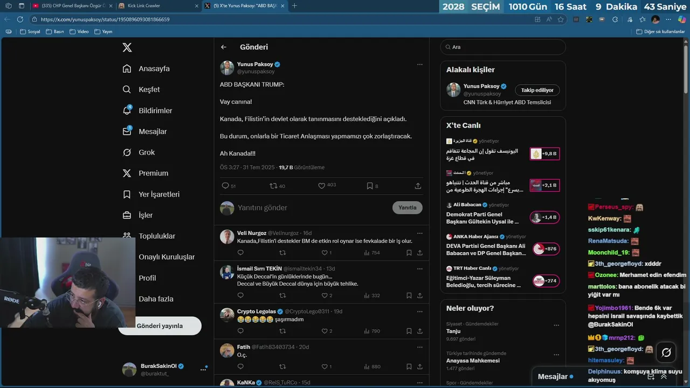Viewport: 690px width, 388px height.
Task: Switch to the CHP Genel Başkanı YouTube tab
Action: pyautogui.click(x=72, y=5)
